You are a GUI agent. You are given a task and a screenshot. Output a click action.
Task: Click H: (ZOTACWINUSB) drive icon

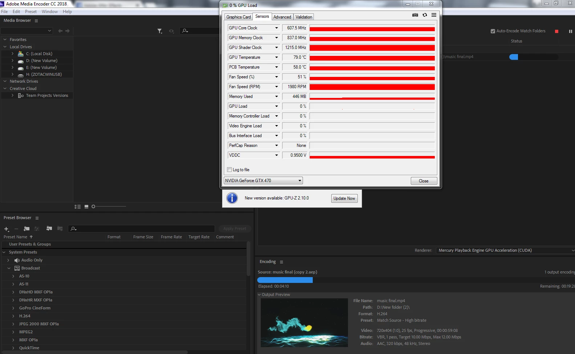[x=21, y=75]
